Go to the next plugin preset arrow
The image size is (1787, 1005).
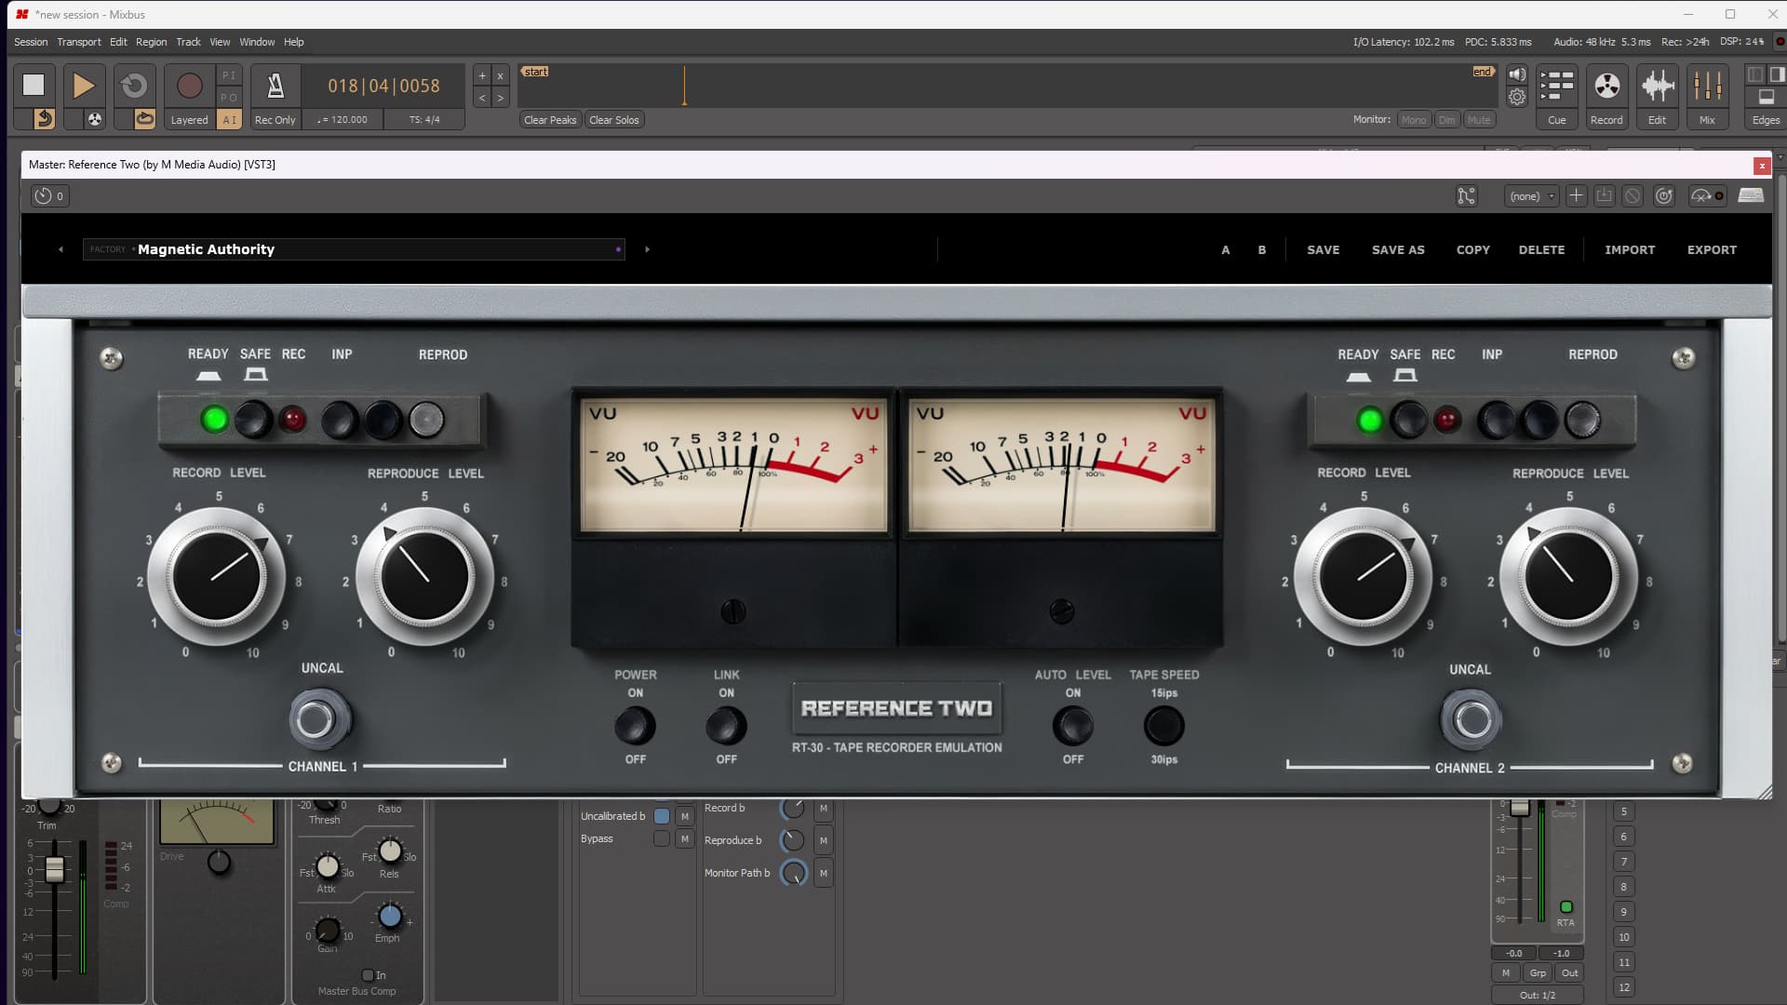[648, 249]
